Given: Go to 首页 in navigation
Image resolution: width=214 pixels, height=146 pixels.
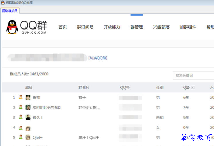Looking at the screenshot, I should pos(63,27).
